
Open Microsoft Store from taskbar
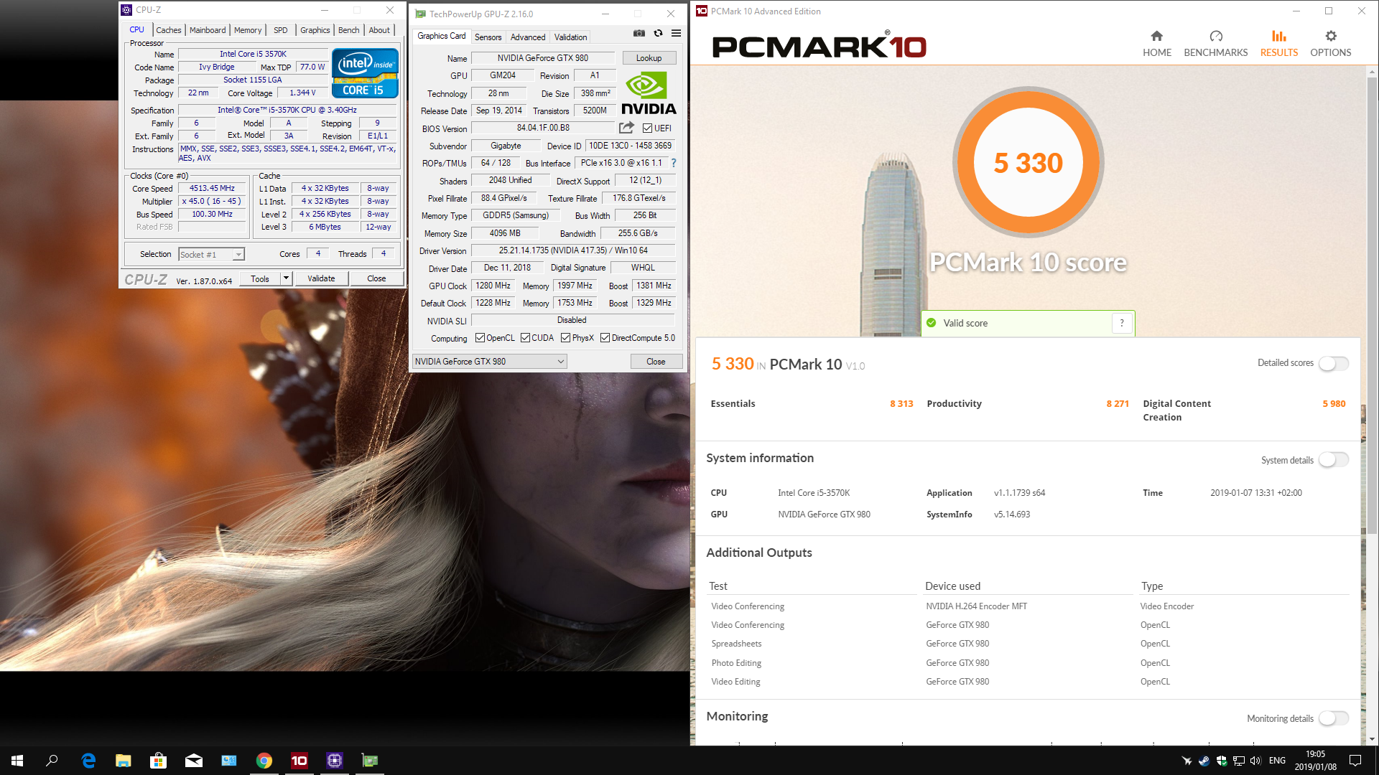point(158,761)
